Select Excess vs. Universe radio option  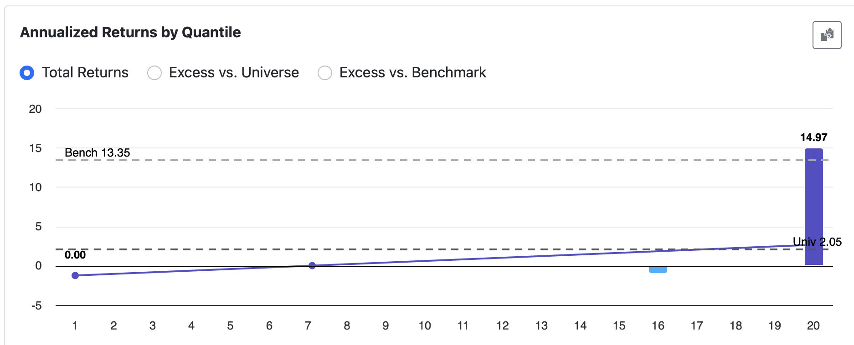(154, 73)
